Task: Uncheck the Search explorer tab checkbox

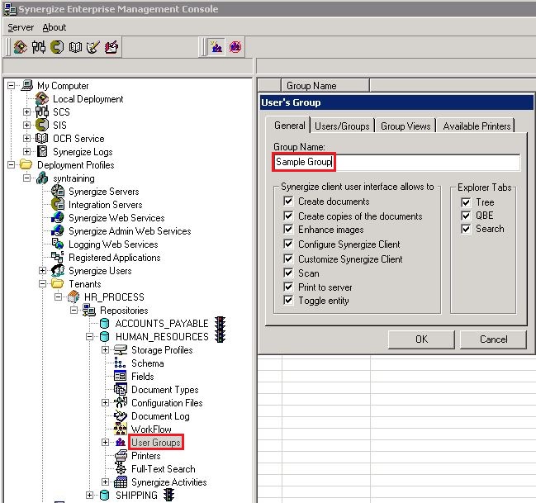Action: click(466, 229)
